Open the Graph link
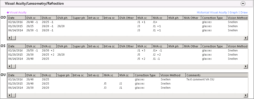The image size is (254, 99). pos(233,12)
